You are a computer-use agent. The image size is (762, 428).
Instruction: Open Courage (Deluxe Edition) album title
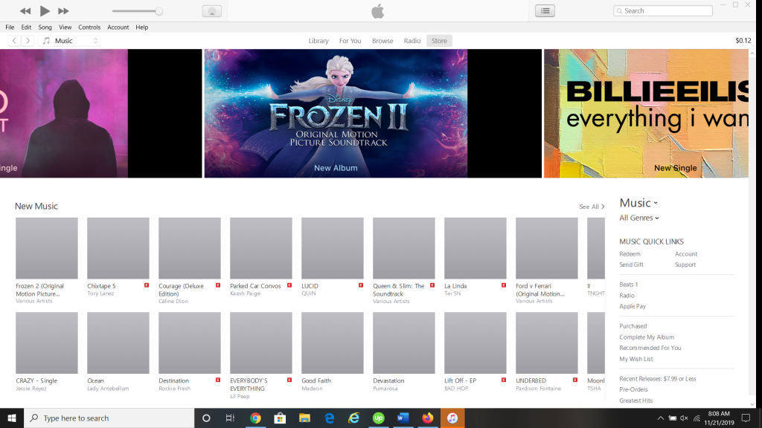tap(181, 290)
